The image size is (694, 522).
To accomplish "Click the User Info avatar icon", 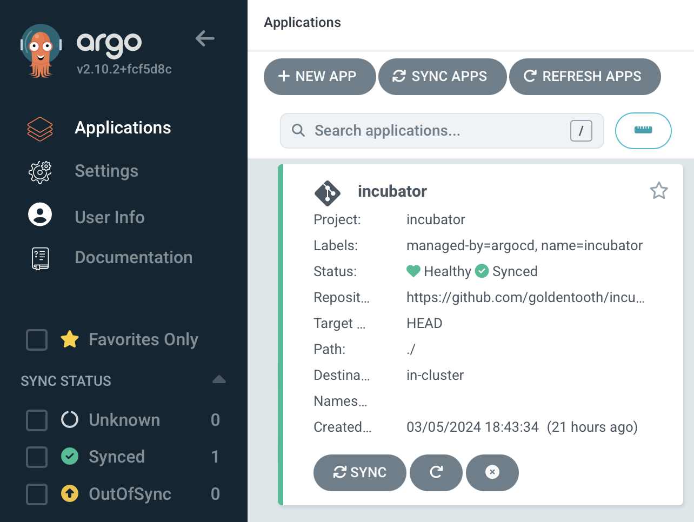I will 40,214.
